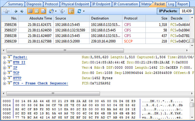Switch to the Report tab

[x=182, y=4]
